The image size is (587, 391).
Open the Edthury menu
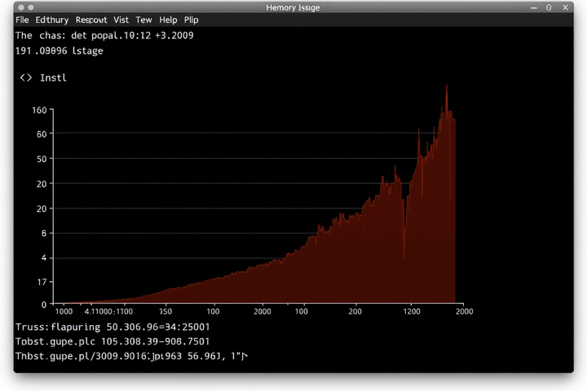point(51,20)
